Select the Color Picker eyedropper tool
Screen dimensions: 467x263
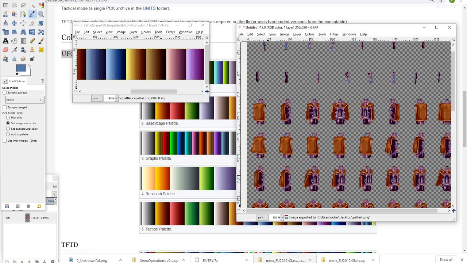pos(32,14)
